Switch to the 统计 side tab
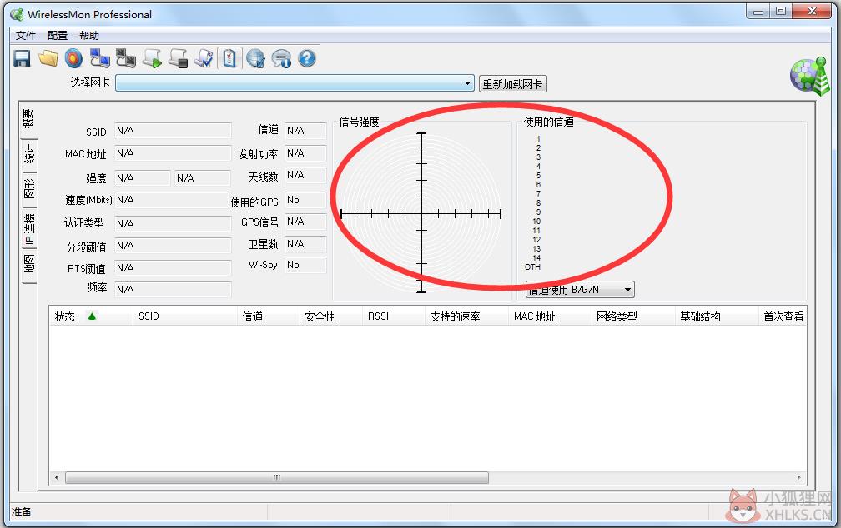Viewport: 841px width, 528px height. pyautogui.click(x=29, y=154)
